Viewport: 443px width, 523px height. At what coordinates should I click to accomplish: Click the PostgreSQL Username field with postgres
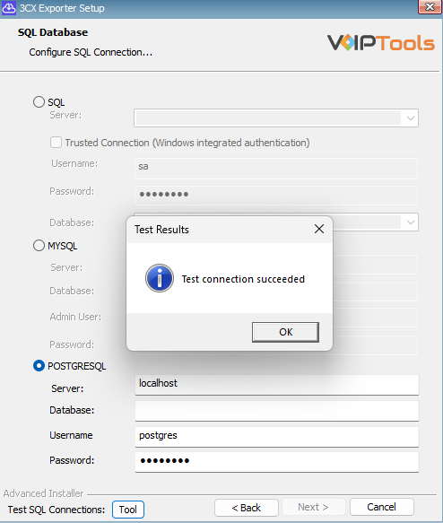277,437
